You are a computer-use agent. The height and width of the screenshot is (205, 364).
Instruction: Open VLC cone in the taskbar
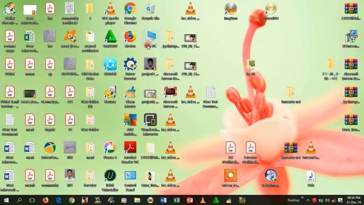202,200
